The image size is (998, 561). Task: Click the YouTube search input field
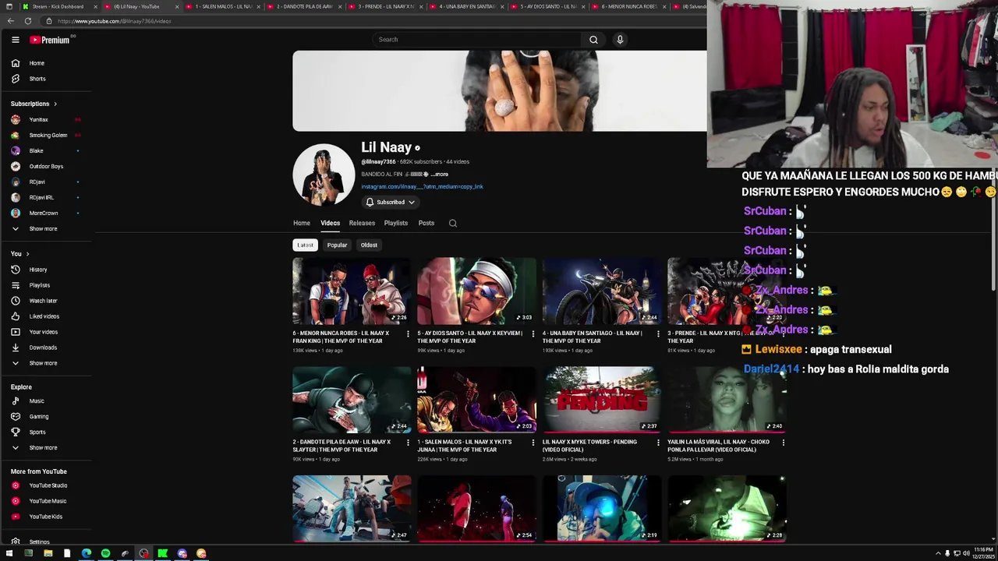coord(476,40)
